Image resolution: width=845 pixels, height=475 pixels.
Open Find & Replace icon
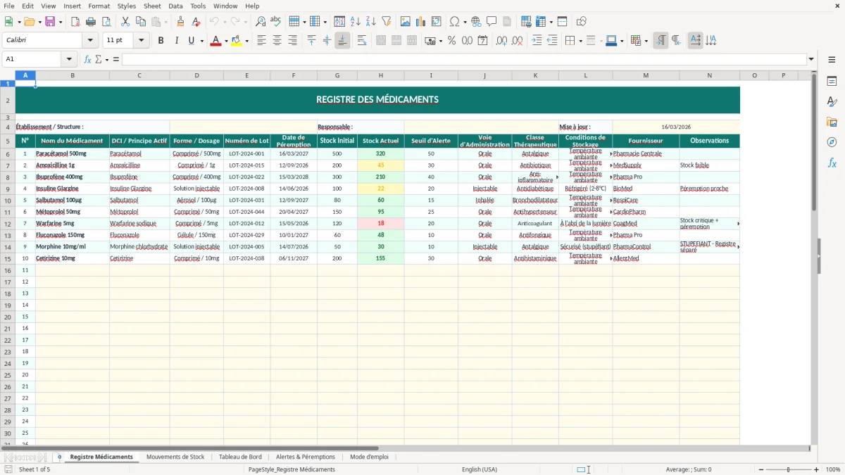pos(261,22)
